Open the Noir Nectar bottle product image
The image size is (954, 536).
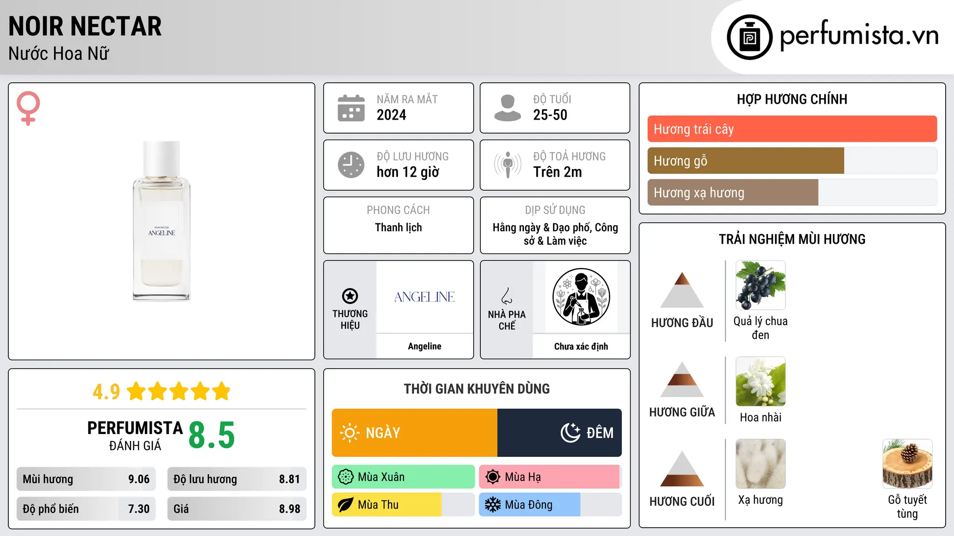[x=162, y=221]
